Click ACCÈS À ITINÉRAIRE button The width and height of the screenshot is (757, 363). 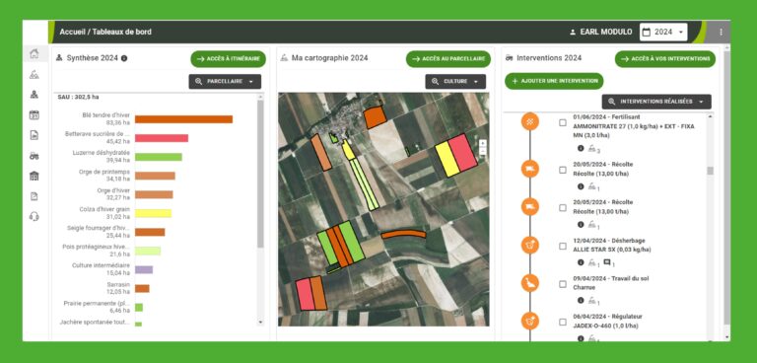[228, 59]
